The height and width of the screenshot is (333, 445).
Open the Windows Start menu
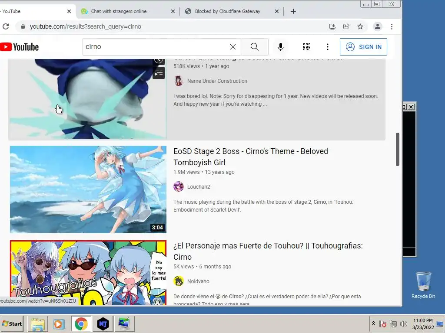pyautogui.click(x=12, y=323)
